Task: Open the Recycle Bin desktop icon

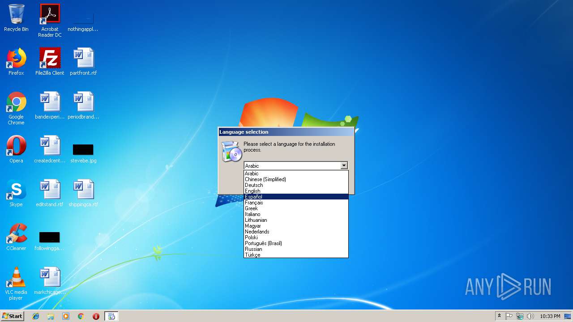Action: tap(16, 18)
